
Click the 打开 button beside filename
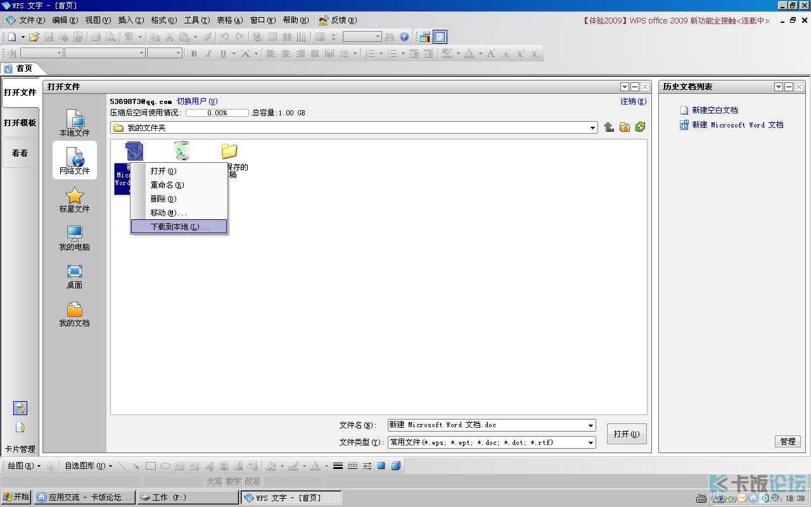point(627,434)
